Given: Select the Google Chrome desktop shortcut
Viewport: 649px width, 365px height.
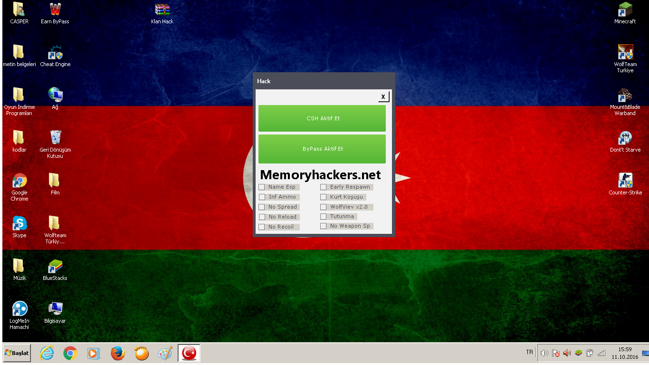Looking at the screenshot, I should [19, 187].
